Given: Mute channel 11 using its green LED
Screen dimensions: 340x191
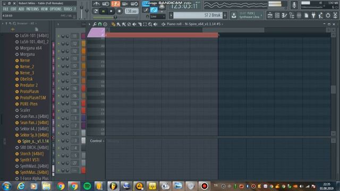Looking at the screenshot, I should click(x=58, y=36).
